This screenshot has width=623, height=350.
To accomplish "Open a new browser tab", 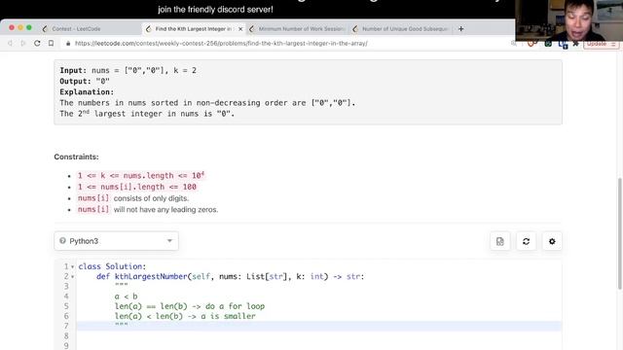I will click(x=460, y=28).
